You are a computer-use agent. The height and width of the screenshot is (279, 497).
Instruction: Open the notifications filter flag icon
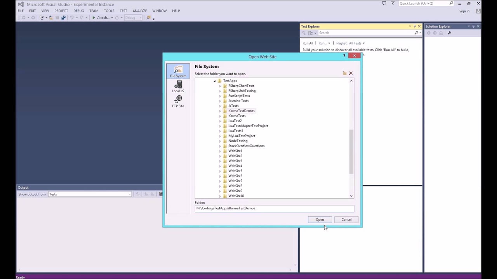tap(393, 3)
